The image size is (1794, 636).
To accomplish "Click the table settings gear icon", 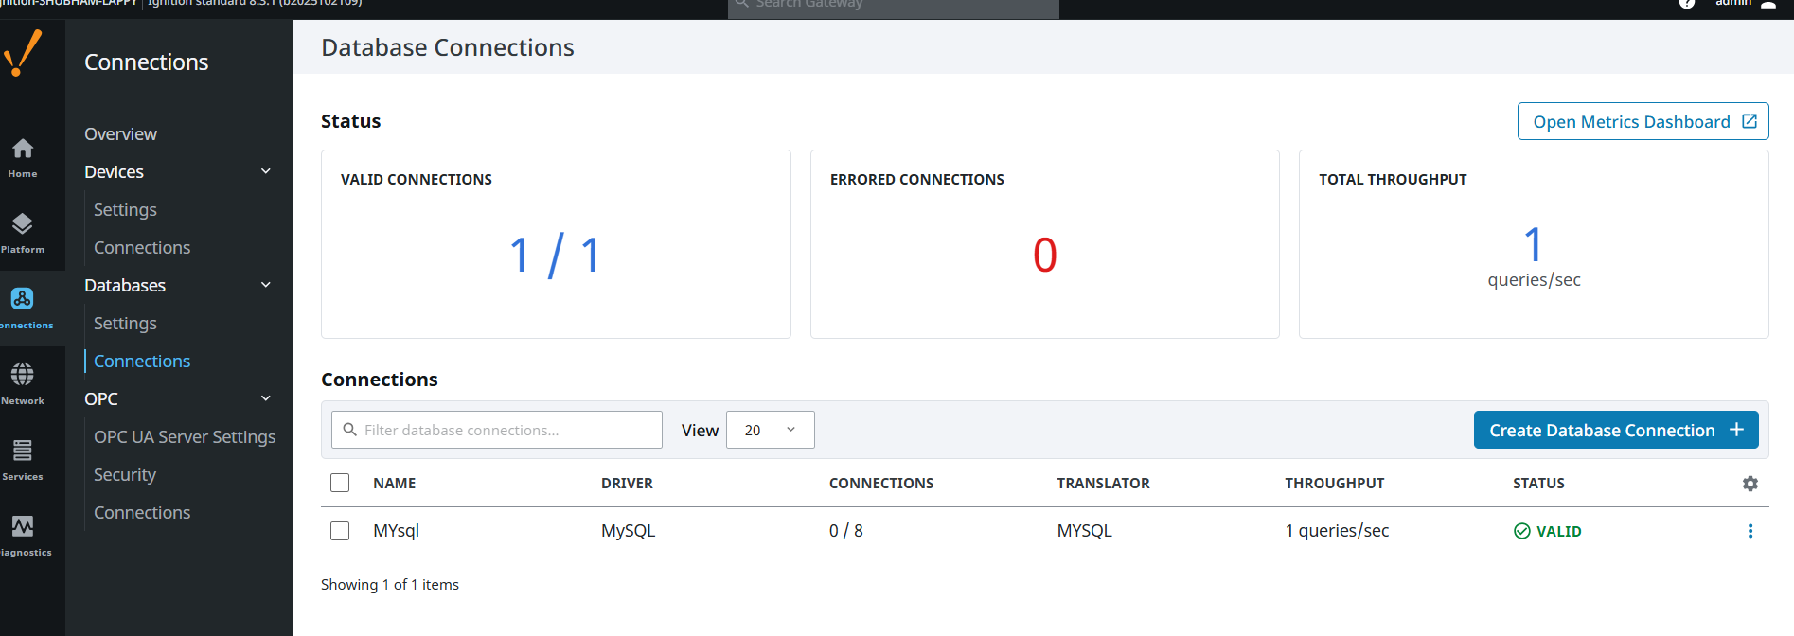I will [x=1750, y=484].
